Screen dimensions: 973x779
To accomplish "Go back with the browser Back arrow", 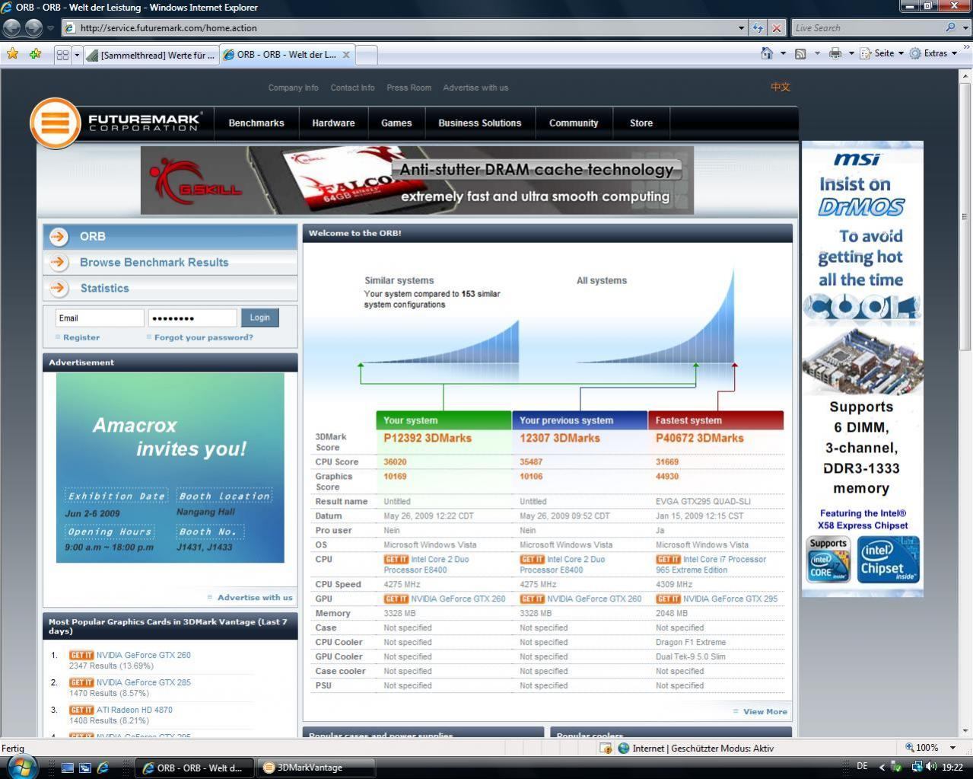I will 11,27.
